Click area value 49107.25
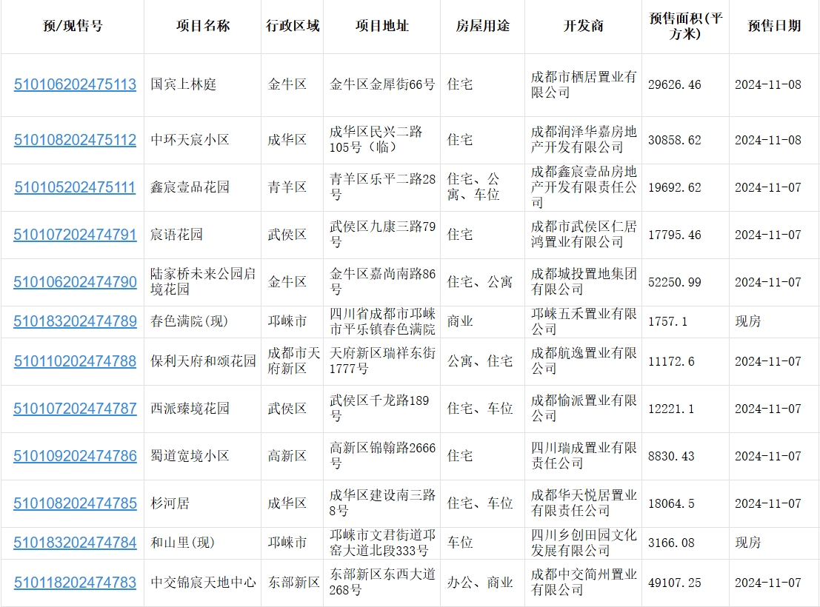Image resolution: width=820 pixels, height=607 pixels. (675, 583)
